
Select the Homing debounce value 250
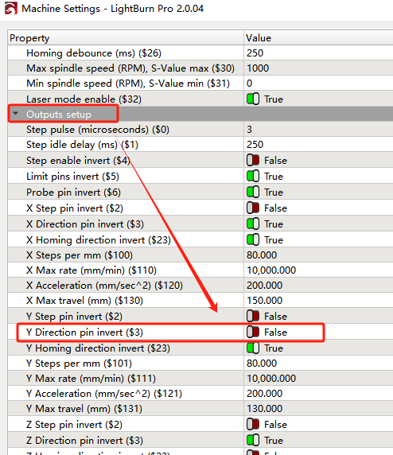(x=255, y=53)
